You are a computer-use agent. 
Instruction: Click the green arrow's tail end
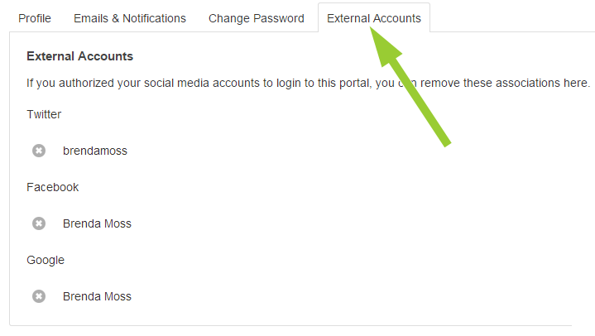445,142
